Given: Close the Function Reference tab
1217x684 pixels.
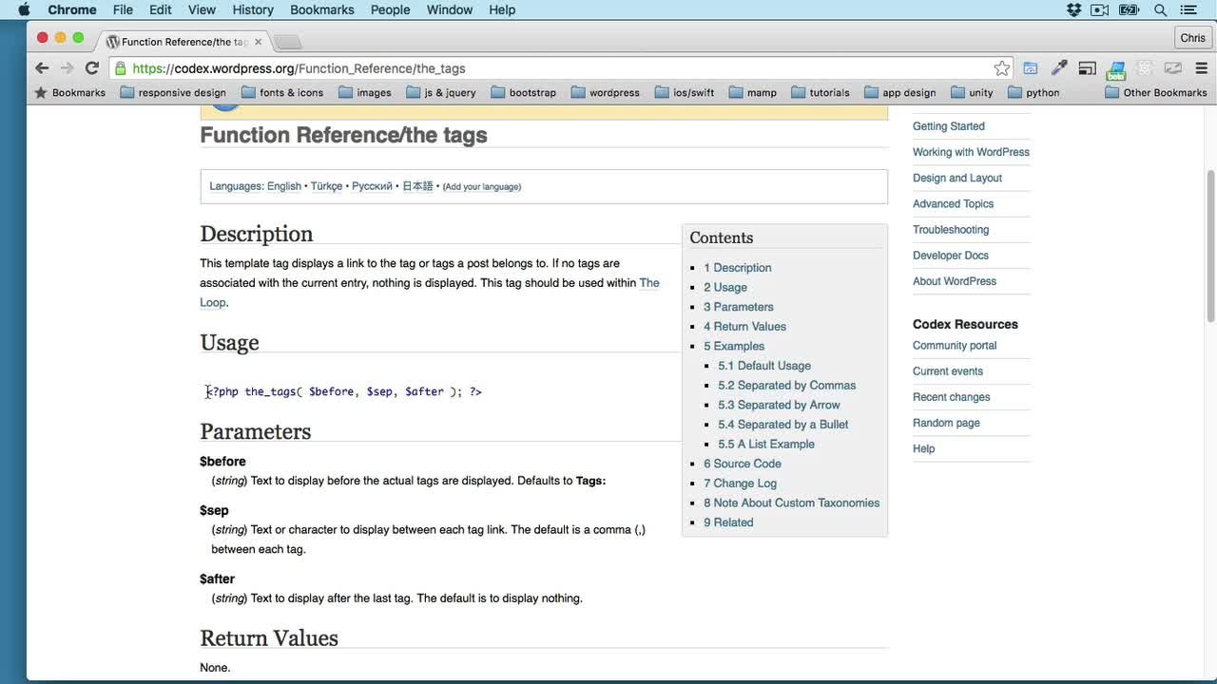Looking at the screenshot, I should pos(258,42).
